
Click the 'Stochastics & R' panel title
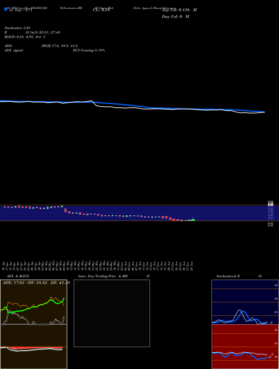(x=228, y=276)
